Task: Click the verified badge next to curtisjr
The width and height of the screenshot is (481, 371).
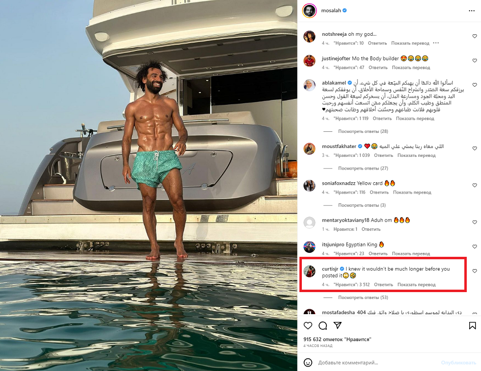Action: pos(342,269)
